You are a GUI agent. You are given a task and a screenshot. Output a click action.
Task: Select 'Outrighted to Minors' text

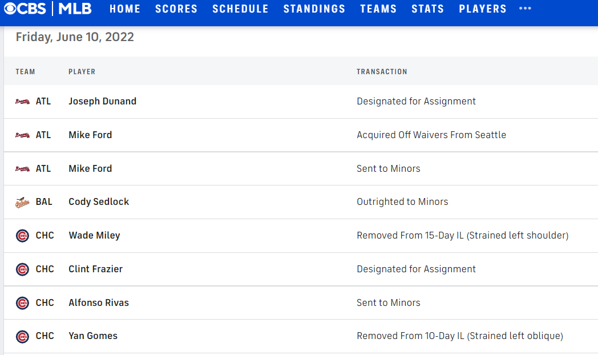tap(402, 201)
